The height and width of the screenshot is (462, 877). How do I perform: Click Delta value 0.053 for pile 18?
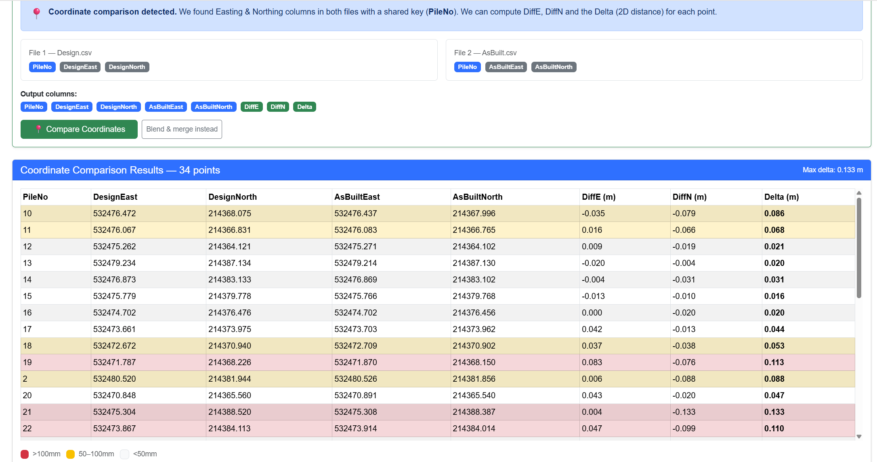pos(774,346)
